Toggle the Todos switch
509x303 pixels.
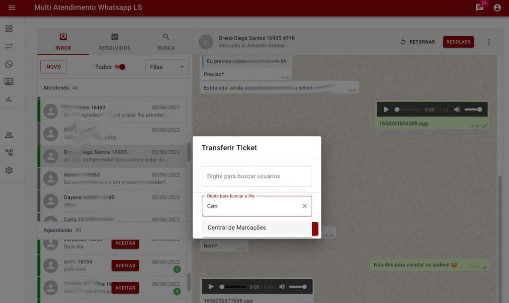[120, 67]
